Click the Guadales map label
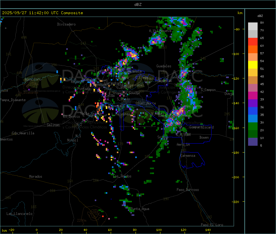Screen dimensions: 276x234 (164, 66)
